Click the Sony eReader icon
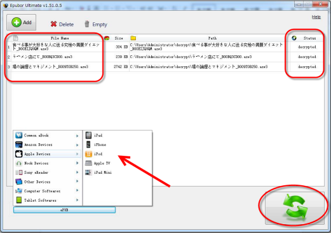 pyautogui.click(x=19, y=173)
